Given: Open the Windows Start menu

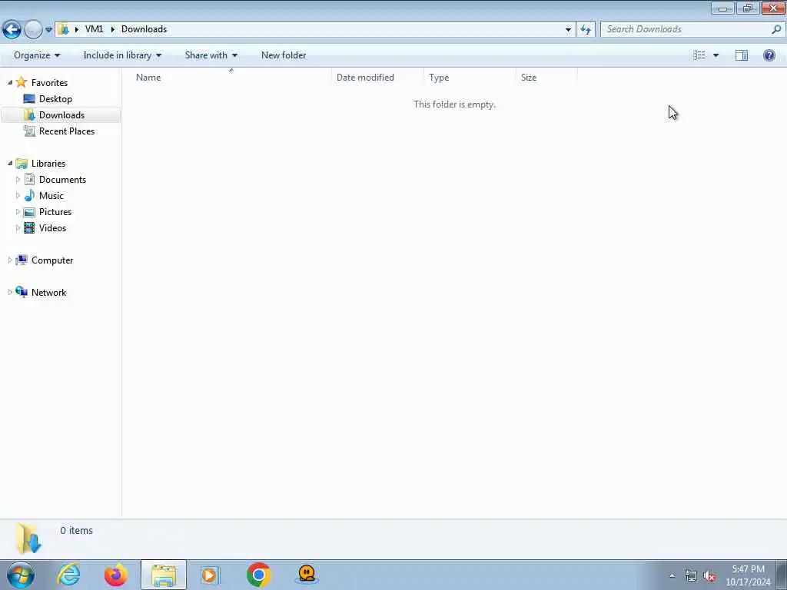Looking at the screenshot, I should 21,575.
